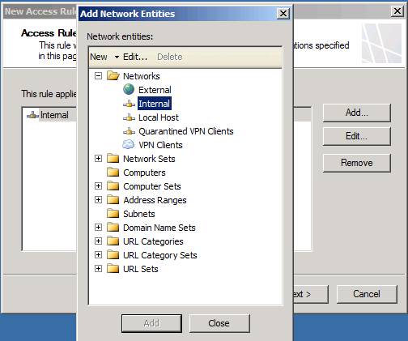This screenshot has height=341, width=408.
Task: Expand the Address Ranges node
Action: click(x=99, y=200)
